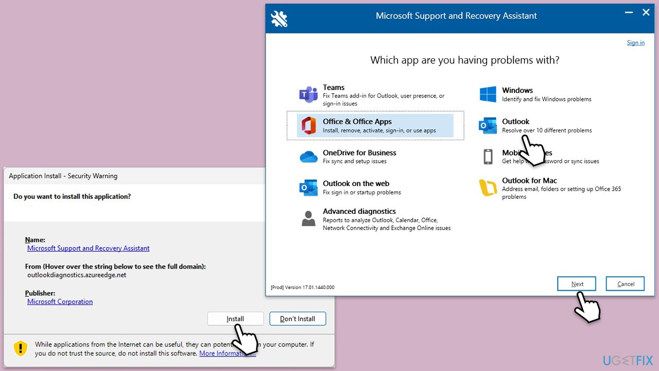Click the Support Assistant wrench logo
Image resolution: width=659 pixels, height=371 pixels.
click(279, 19)
